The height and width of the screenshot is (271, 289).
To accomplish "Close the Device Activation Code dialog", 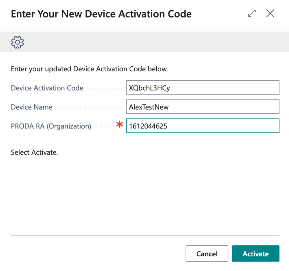I will 270,13.
